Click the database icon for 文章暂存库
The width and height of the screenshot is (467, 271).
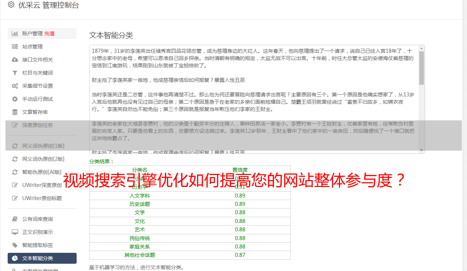[x=15, y=112]
